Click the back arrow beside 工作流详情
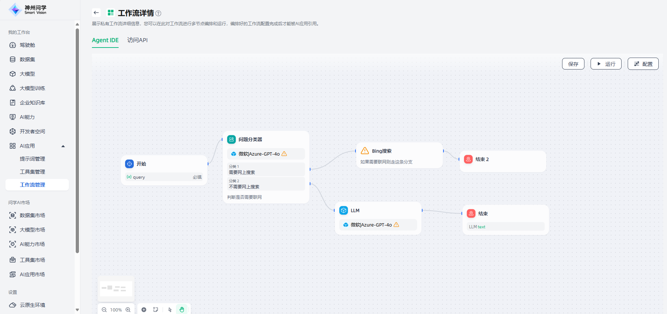The height and width of the screenshot is (314, 667). pos(96,13)
